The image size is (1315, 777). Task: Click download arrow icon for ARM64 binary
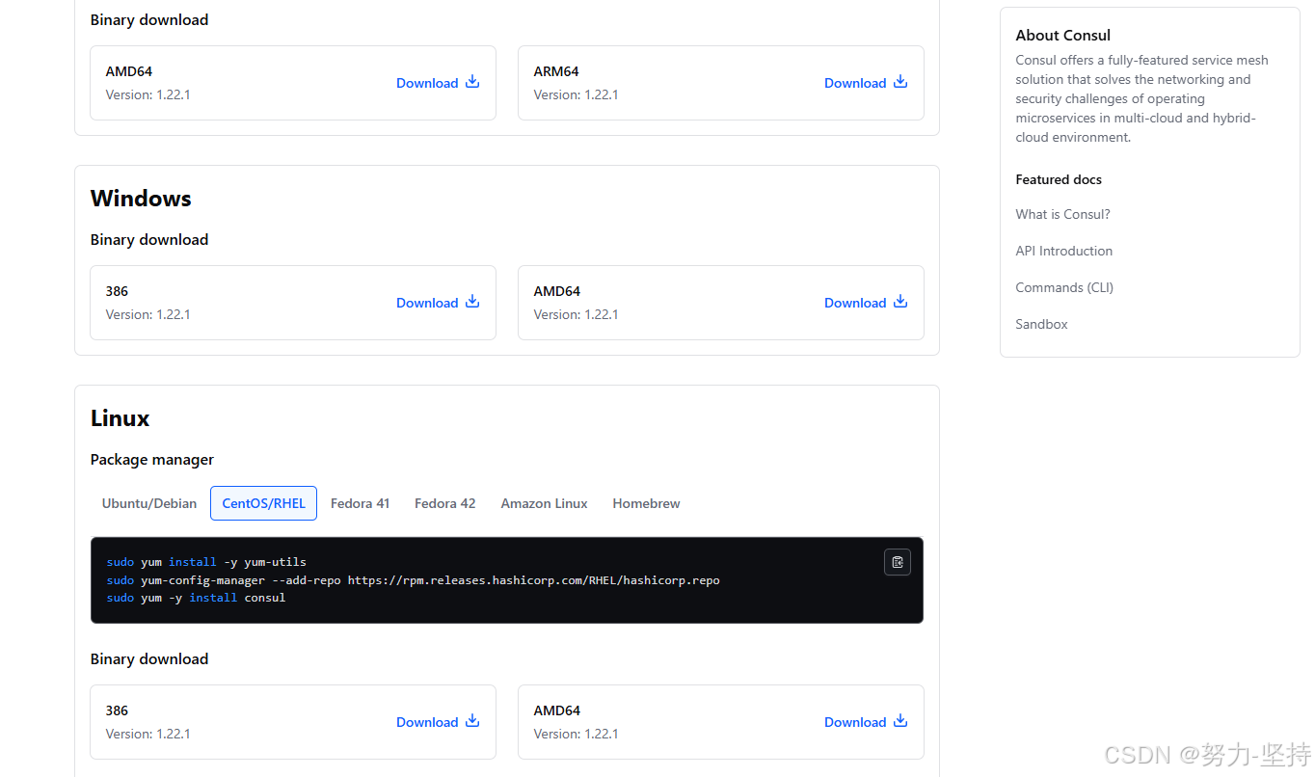900,82
